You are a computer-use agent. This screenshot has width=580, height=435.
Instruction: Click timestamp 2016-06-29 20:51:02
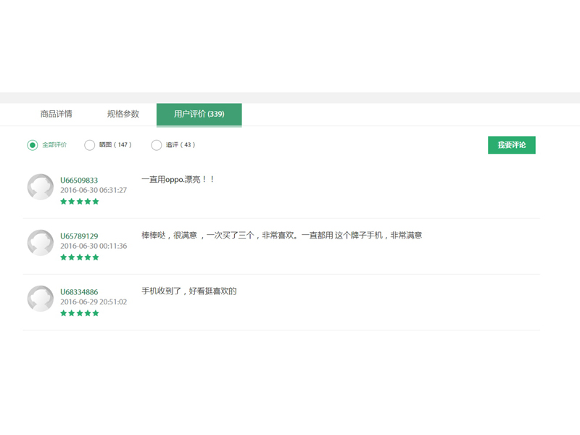coord(94,302)
